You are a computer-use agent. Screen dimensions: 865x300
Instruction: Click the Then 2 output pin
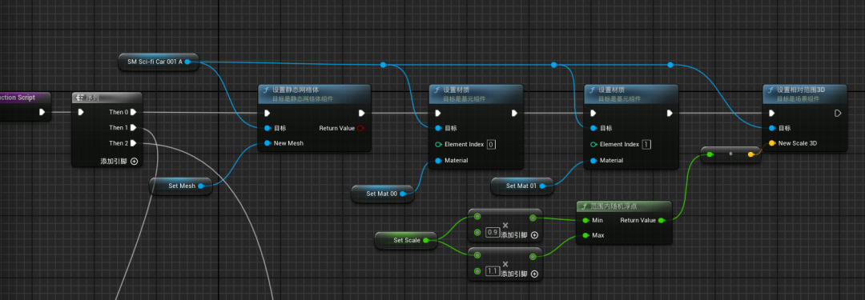(134, 143)
